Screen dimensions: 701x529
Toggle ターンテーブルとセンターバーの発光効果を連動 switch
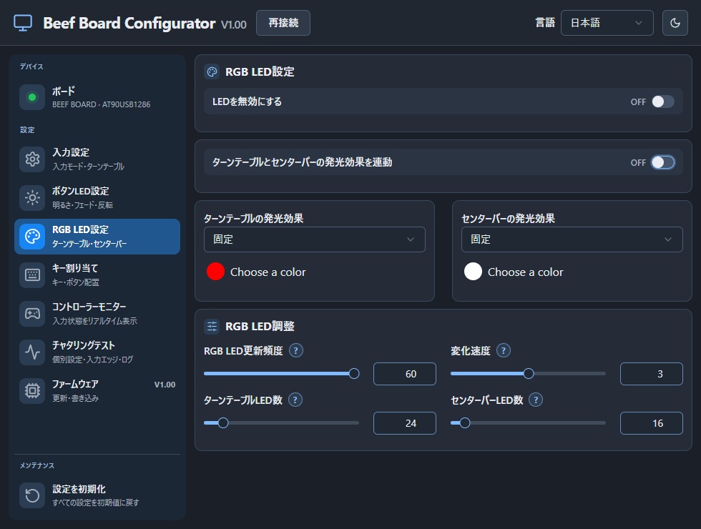[663, 162]
